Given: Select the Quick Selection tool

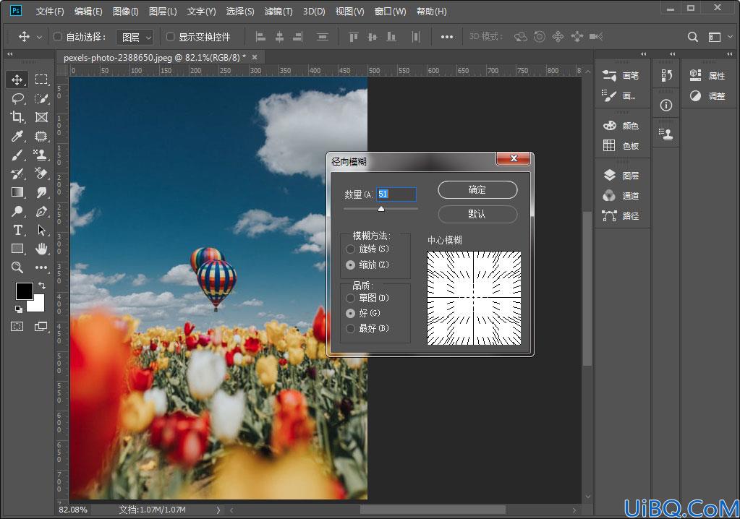Looking at the screenshot, I should [41, 98].
